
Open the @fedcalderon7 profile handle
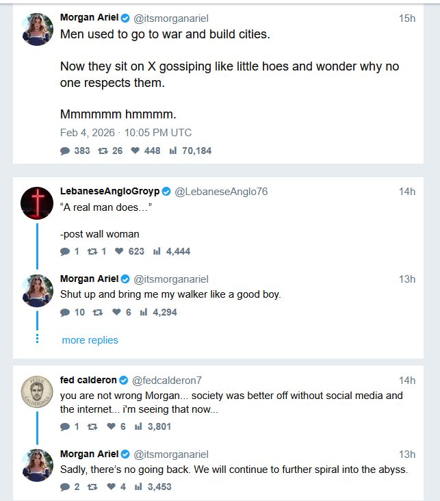(x=166, y=381)
